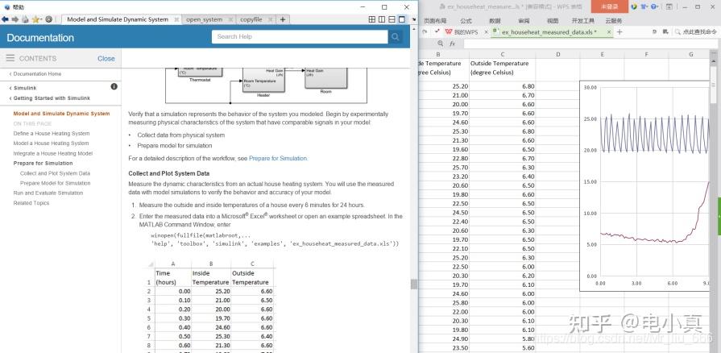
Task: Open the CONTENTS hamburger menu icon
Action: tap(10, 59)
